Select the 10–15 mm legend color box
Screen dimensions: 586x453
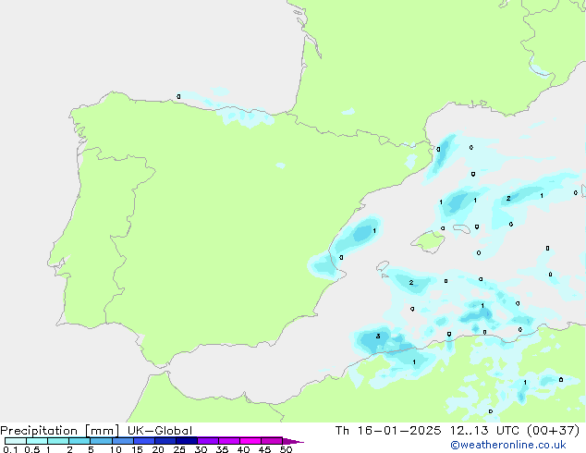(122, 441)
